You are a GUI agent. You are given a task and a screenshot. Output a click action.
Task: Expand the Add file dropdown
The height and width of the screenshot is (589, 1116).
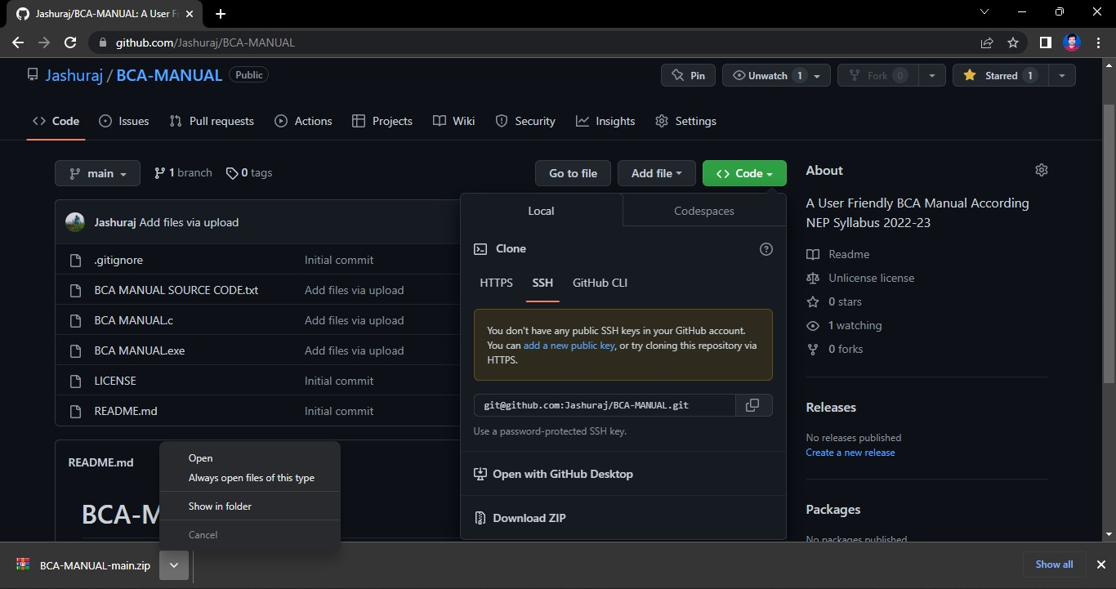coord(656,173)
